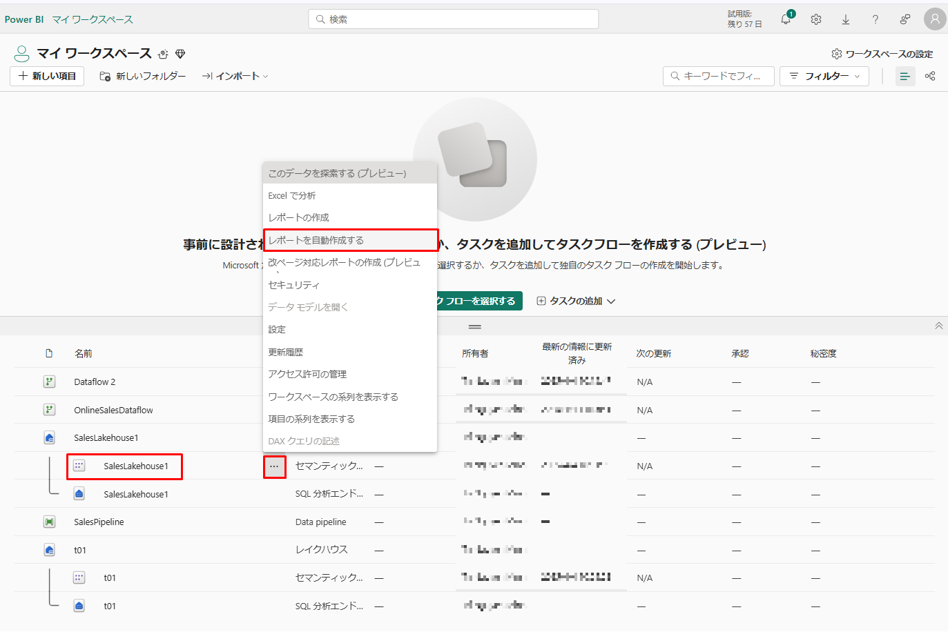Click the task flow resize handle

point(474,326)
